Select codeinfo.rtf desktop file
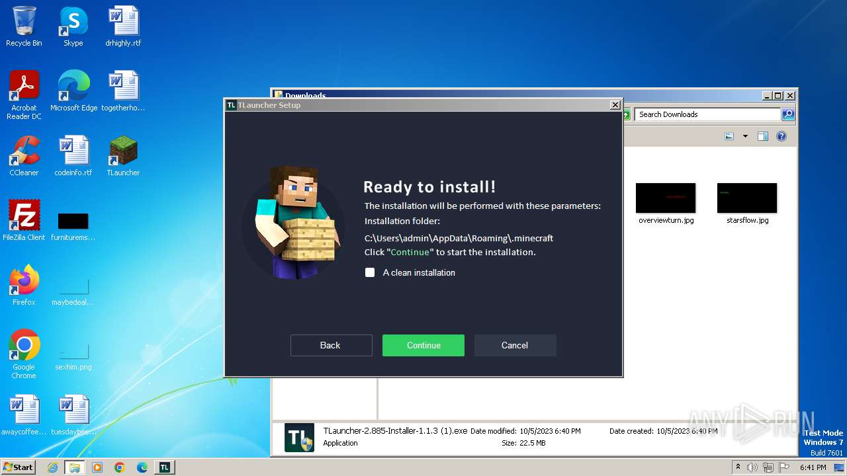 click(73, 156)
